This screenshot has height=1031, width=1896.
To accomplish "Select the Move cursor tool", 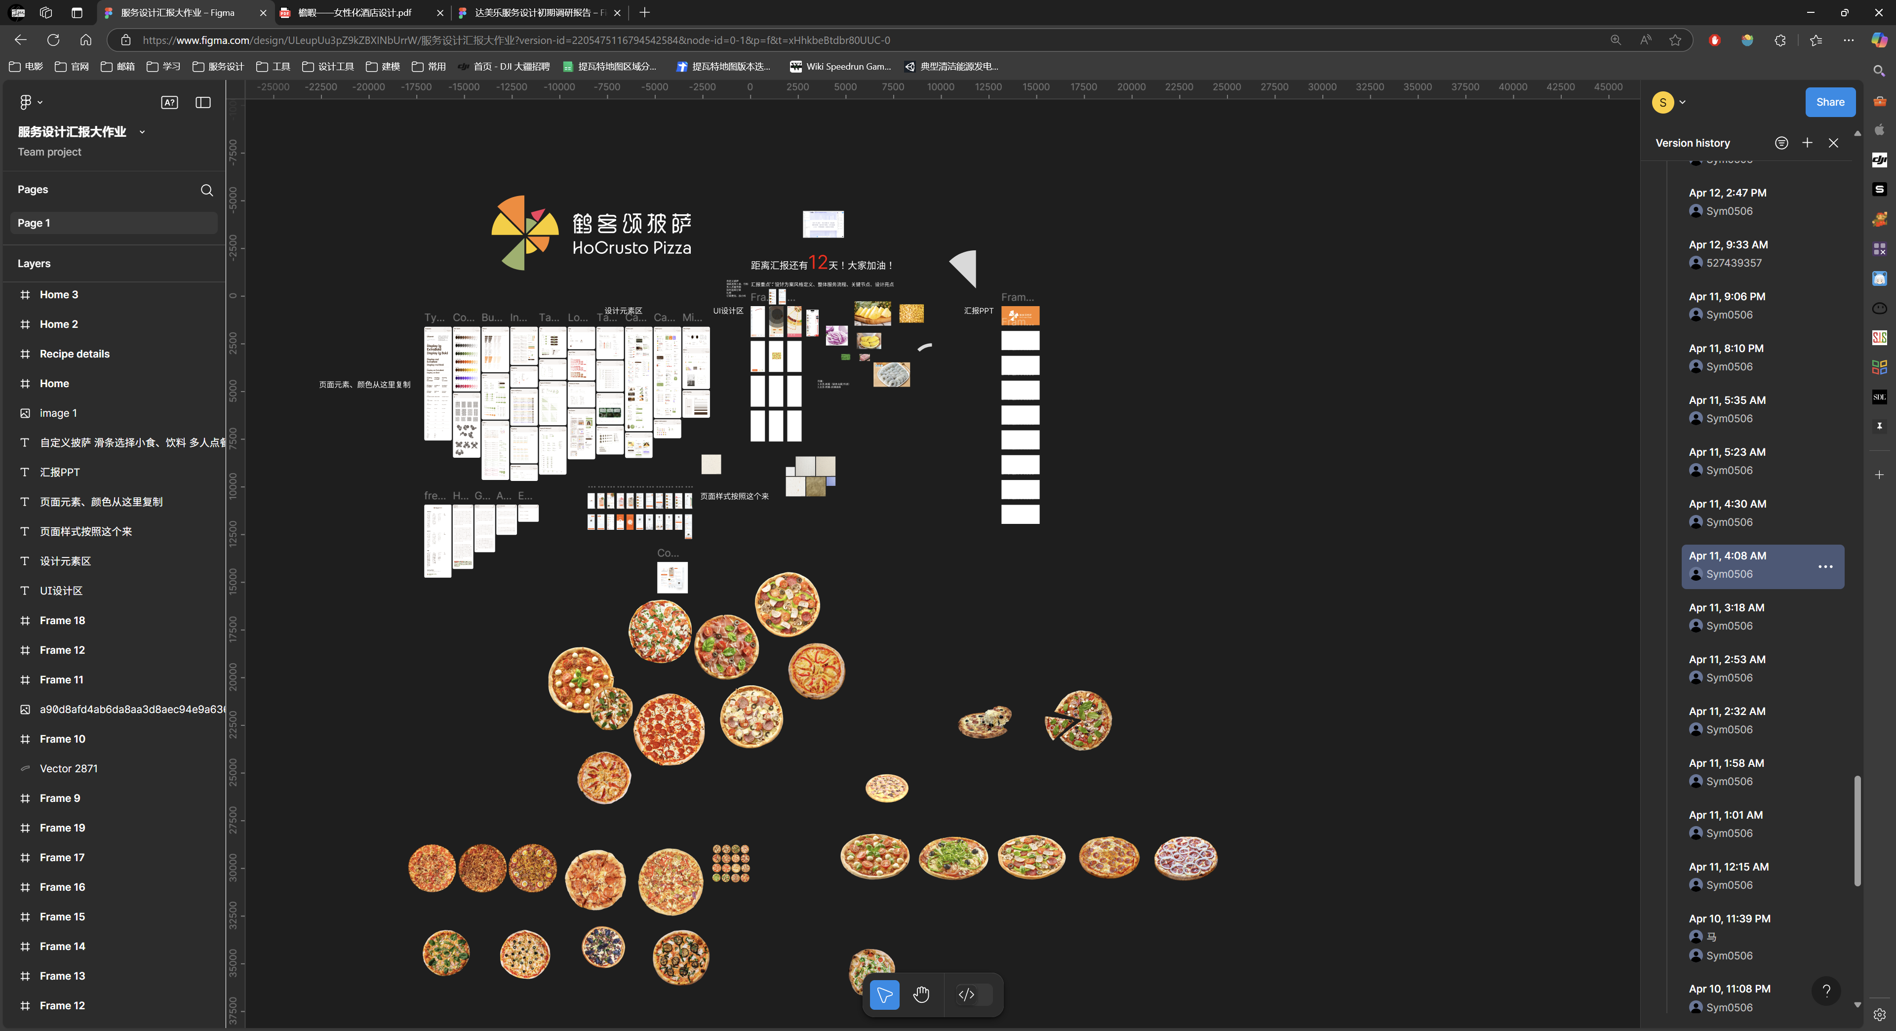I will point(884,995).
